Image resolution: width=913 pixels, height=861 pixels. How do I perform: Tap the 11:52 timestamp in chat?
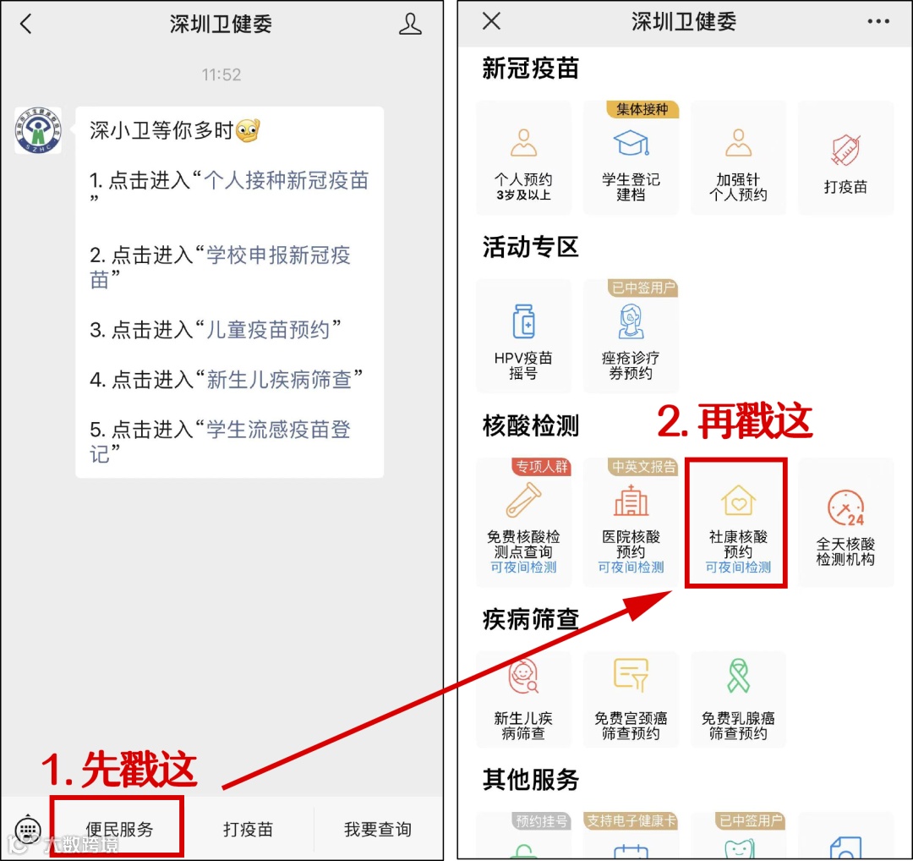coord(221,74)
